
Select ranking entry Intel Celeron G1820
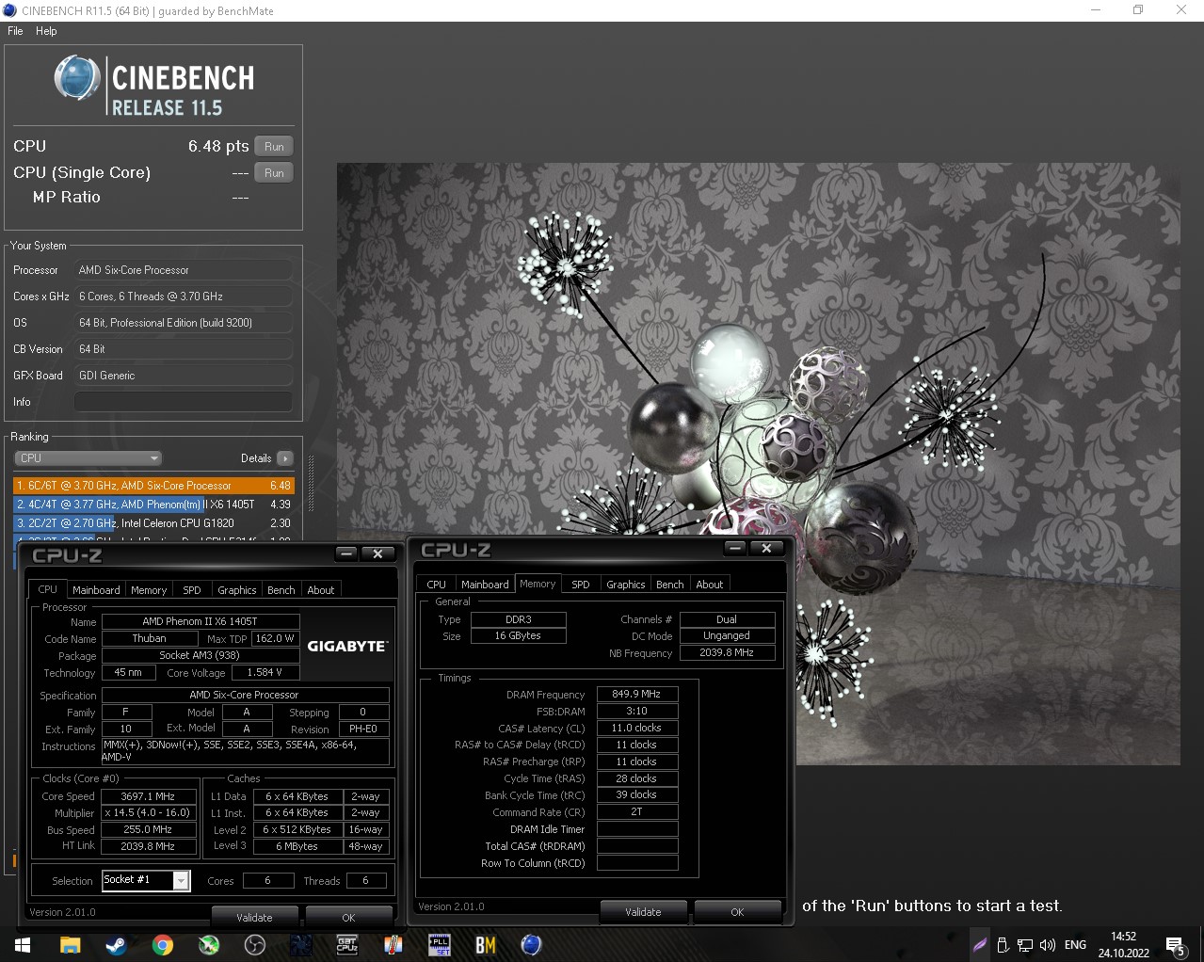click(x=153, y=523)
